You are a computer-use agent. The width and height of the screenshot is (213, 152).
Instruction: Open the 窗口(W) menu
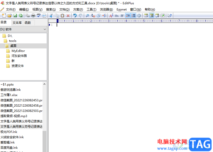[135, 10]
